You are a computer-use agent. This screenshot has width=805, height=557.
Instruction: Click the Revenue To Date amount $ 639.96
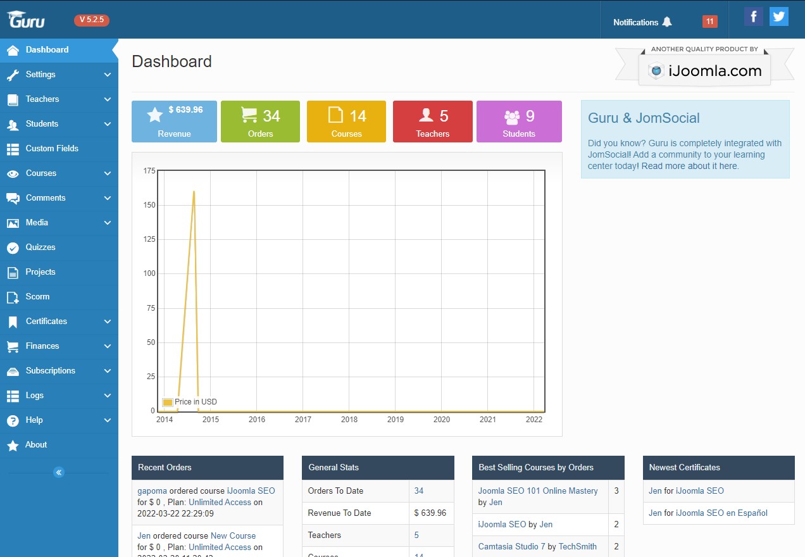pos(430,513)
